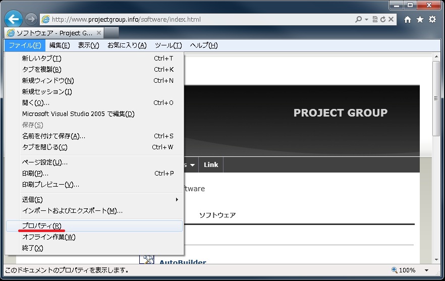The height and width of the screenshot is (281, 445).
Task: Click the browser Back arrow button
Action: pyautogui.click(x=14, y=19)
